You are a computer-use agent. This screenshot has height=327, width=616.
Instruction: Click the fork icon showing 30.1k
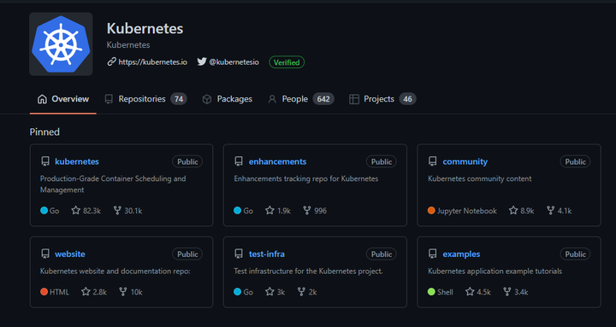pyautogui.click(x=117, y=211)
